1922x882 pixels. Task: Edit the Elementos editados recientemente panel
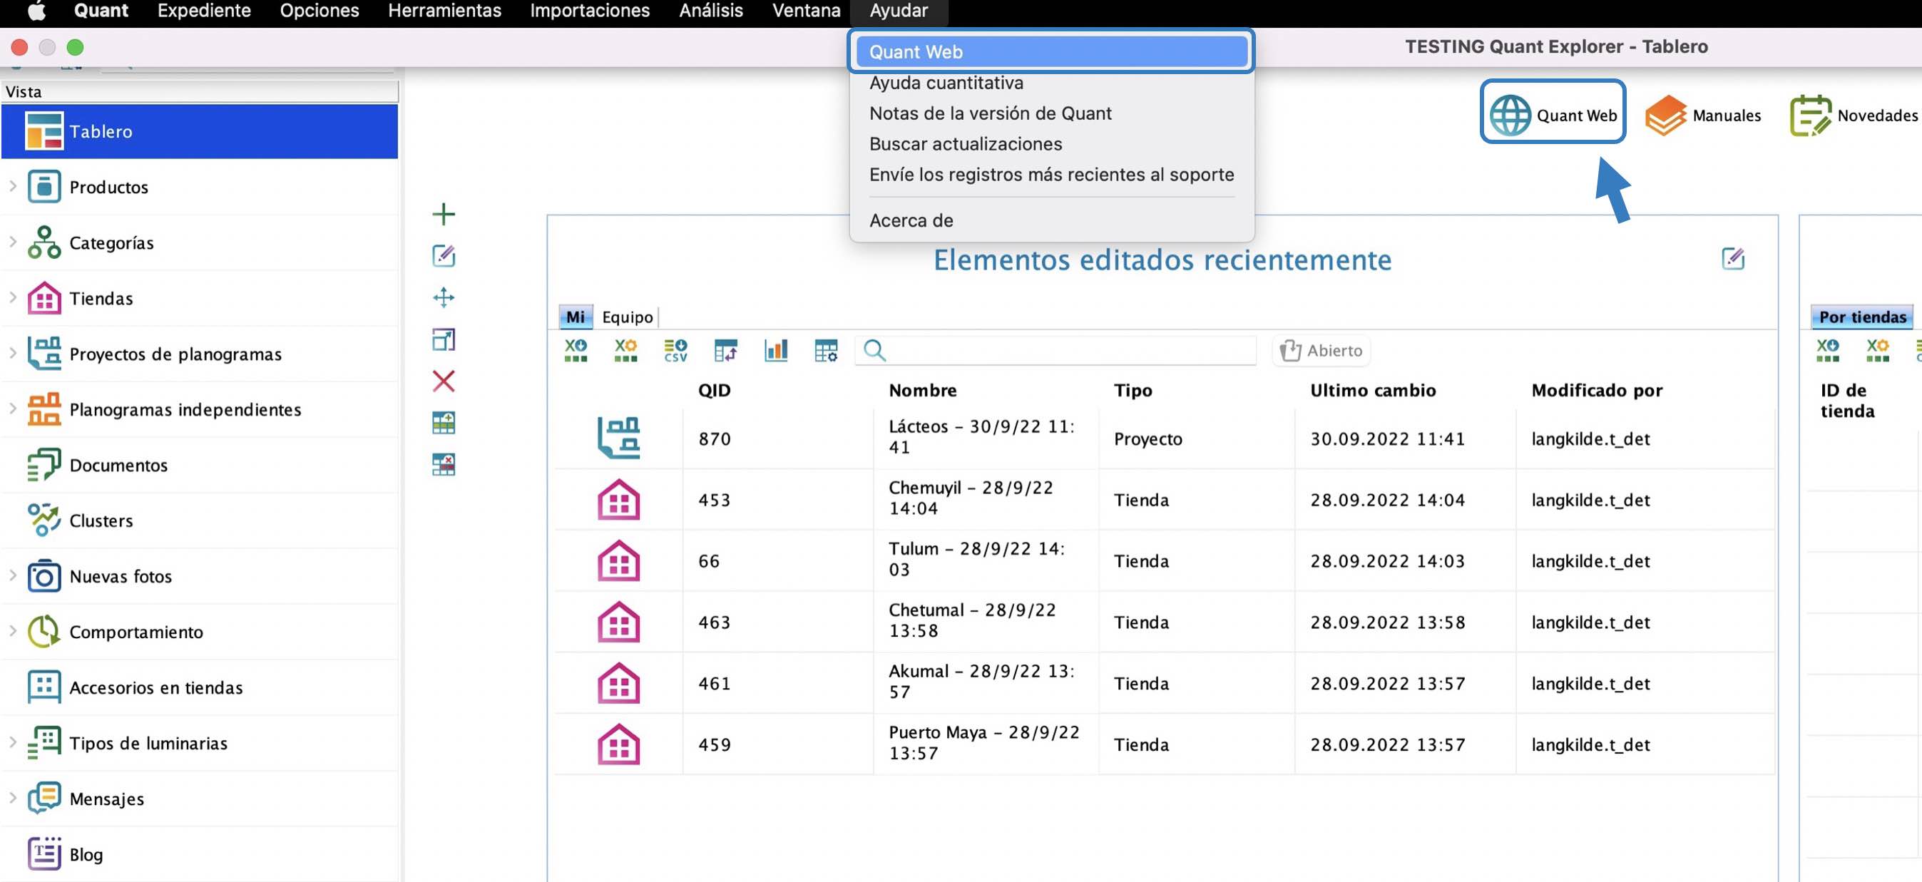(1732, 259)
